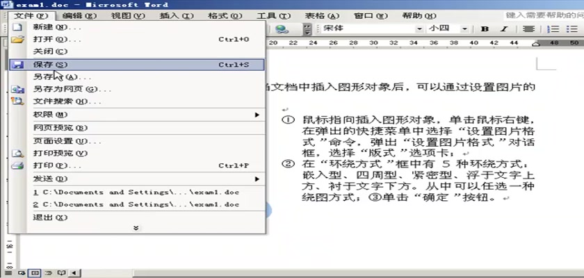Switch to Outline view
Image resolution: width=584 pixels, height=278 pixels.
pyautogui.click(x=48, y=273)
